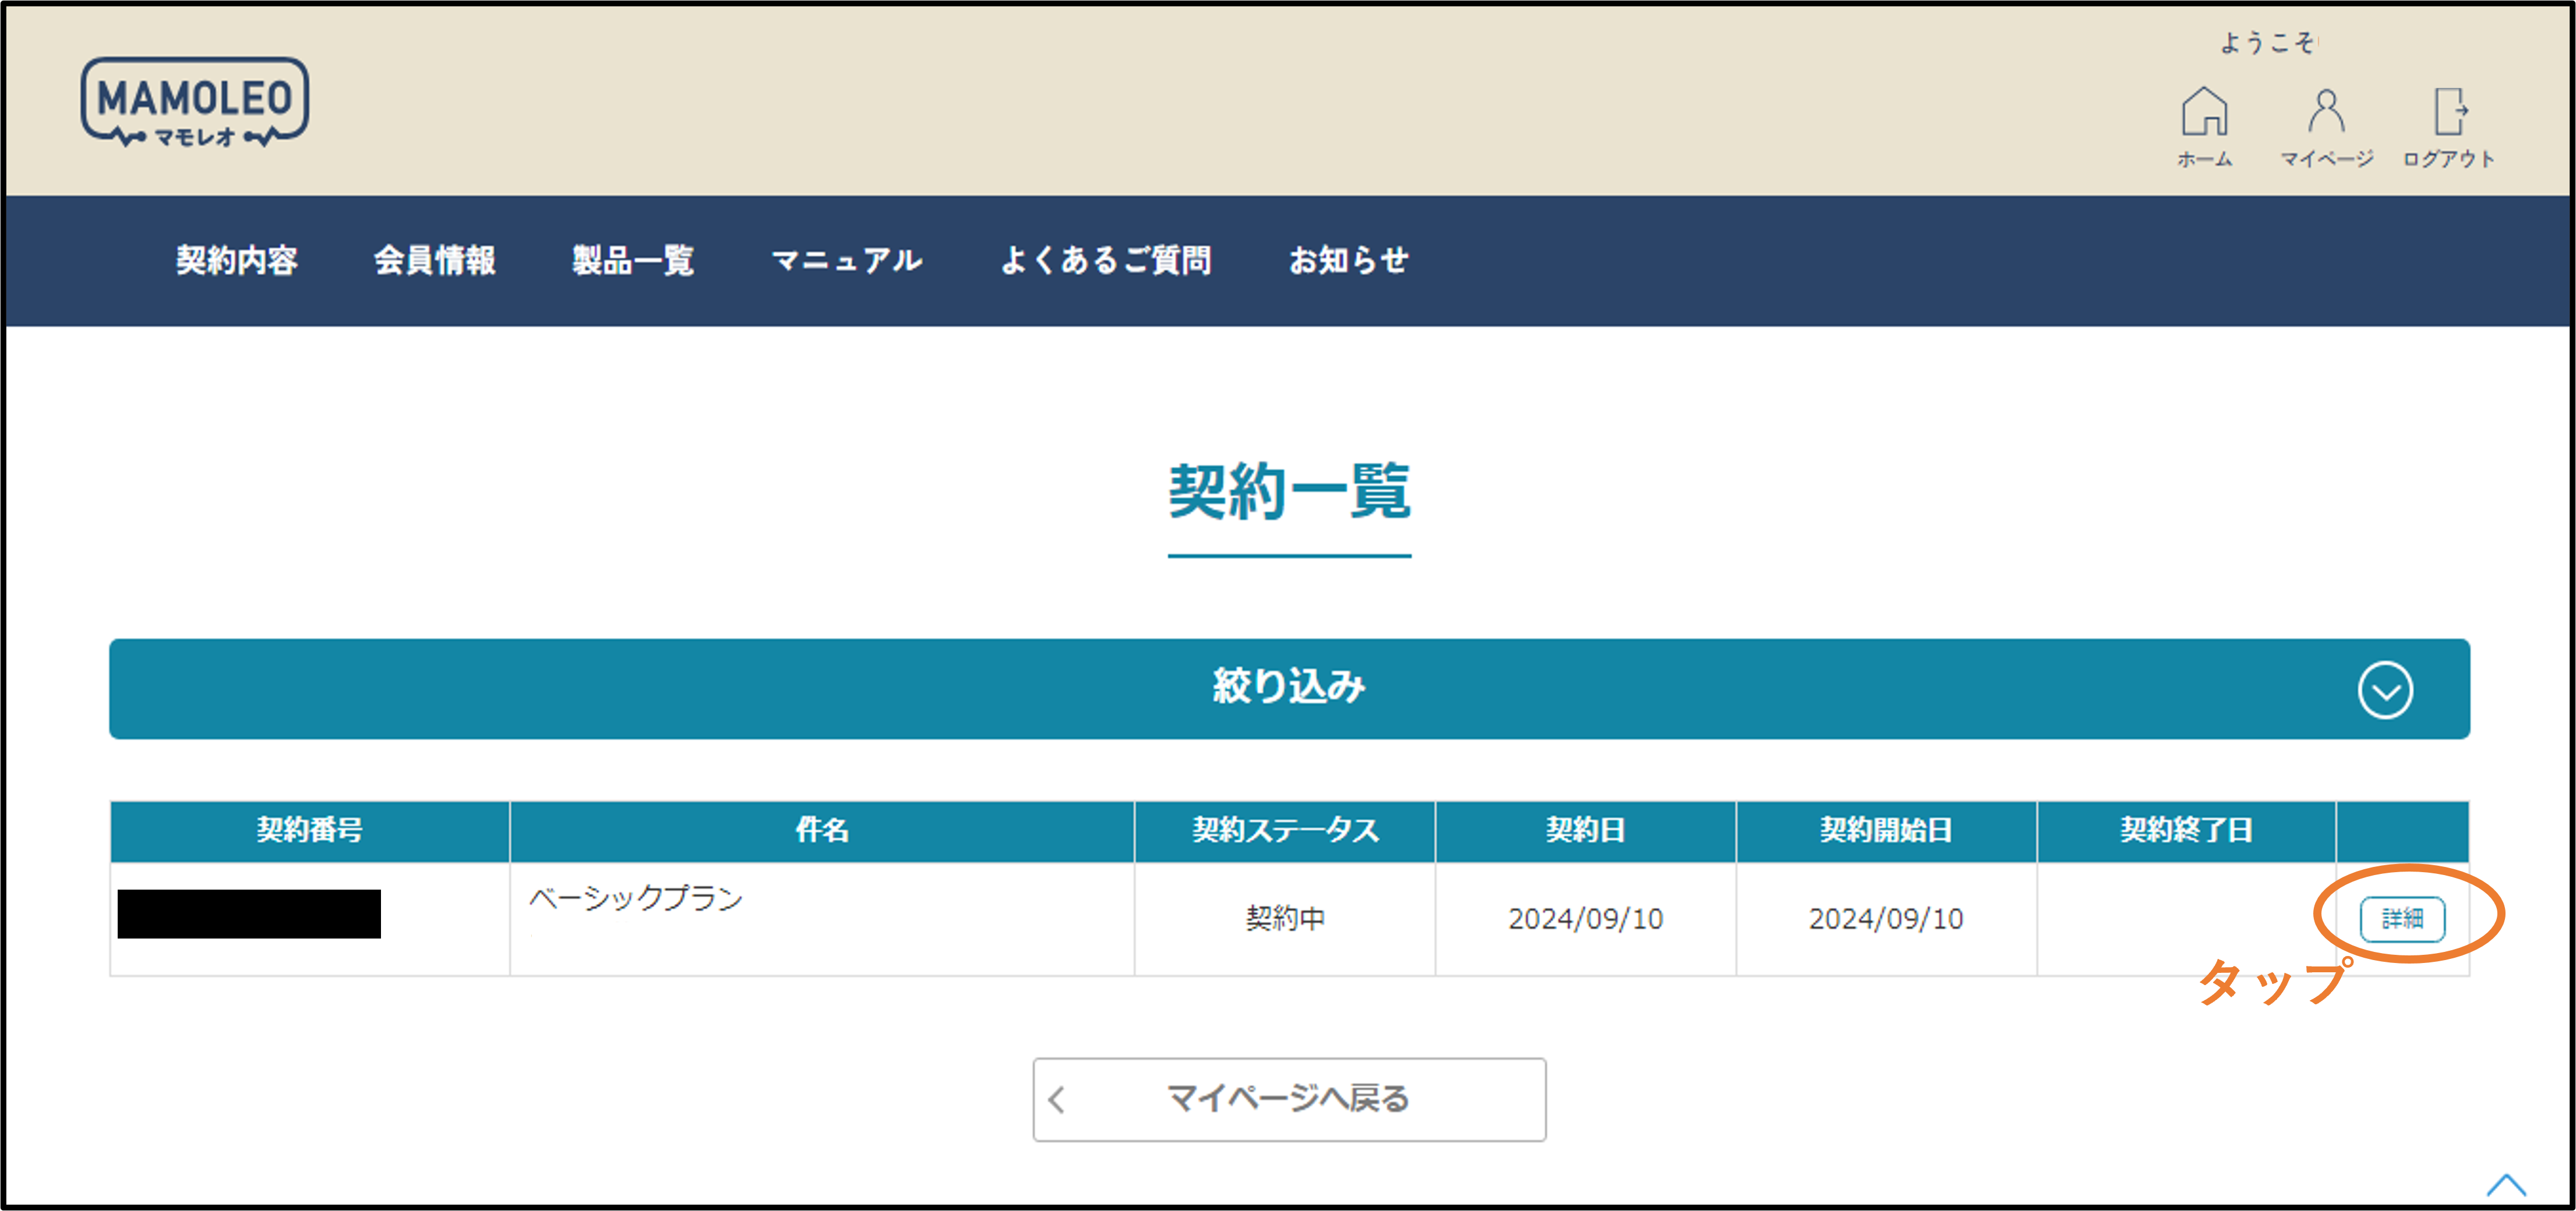The image size is (2576, 1211).
Task: Go to the Home icon
Action: pos(2204,112)
